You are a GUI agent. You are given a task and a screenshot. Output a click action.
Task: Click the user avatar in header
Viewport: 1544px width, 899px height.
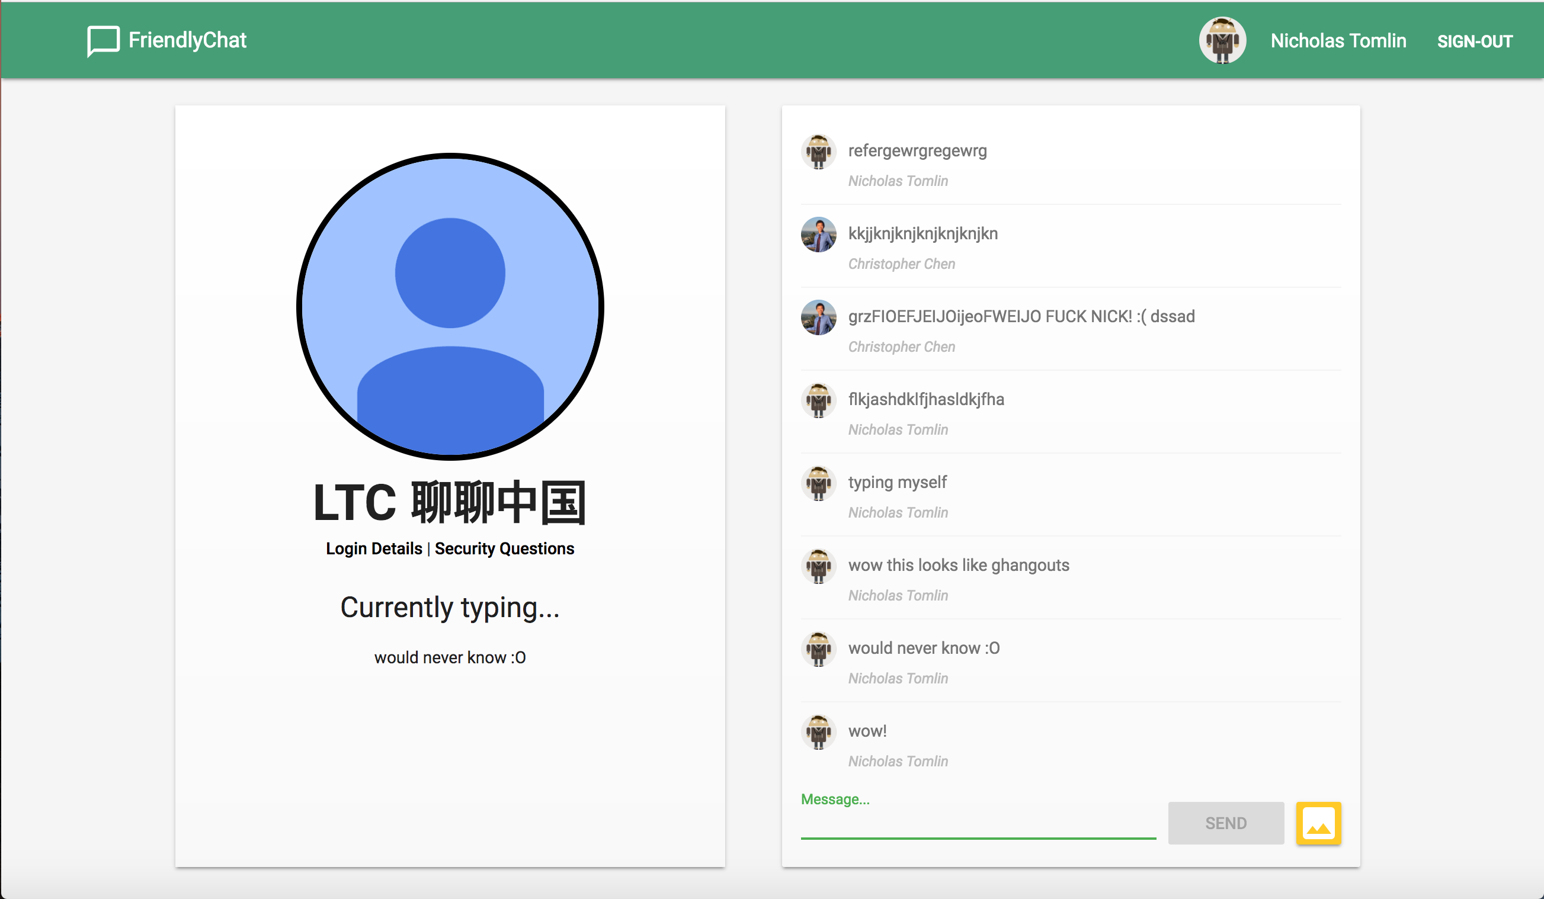click(1222, 40)
